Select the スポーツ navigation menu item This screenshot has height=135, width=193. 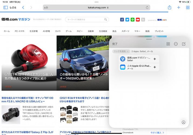pyautogui.click(x=125, y=31)
